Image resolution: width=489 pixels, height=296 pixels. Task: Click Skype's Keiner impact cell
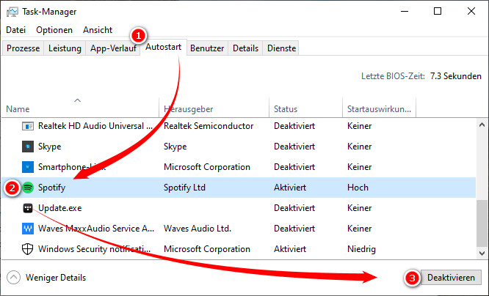point(359,147)
